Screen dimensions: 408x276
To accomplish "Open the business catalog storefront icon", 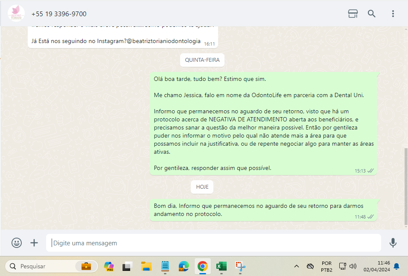I will (x=353, y=14).
